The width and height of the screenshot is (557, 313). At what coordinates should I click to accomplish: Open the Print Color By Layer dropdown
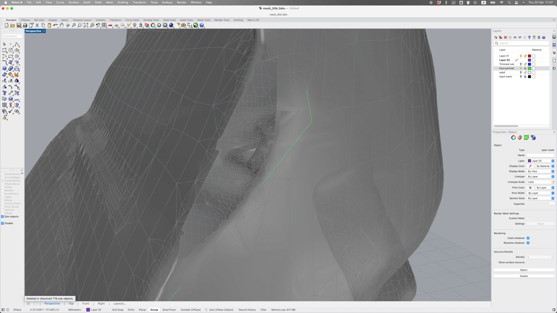click(545, 188)
